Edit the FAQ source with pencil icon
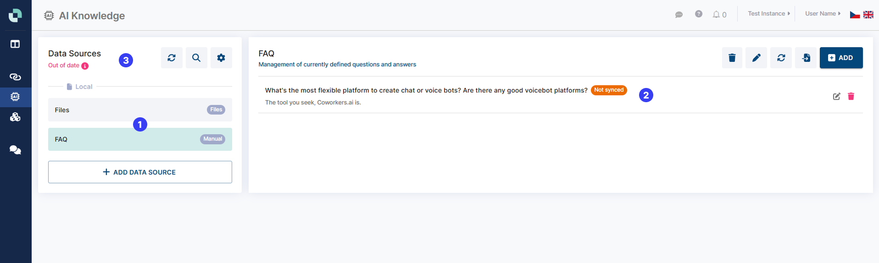879x263 pixels. click(x=756, y=58)
